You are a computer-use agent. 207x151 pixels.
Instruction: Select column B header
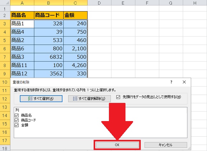pyautogui.click(x=49, y=3)
